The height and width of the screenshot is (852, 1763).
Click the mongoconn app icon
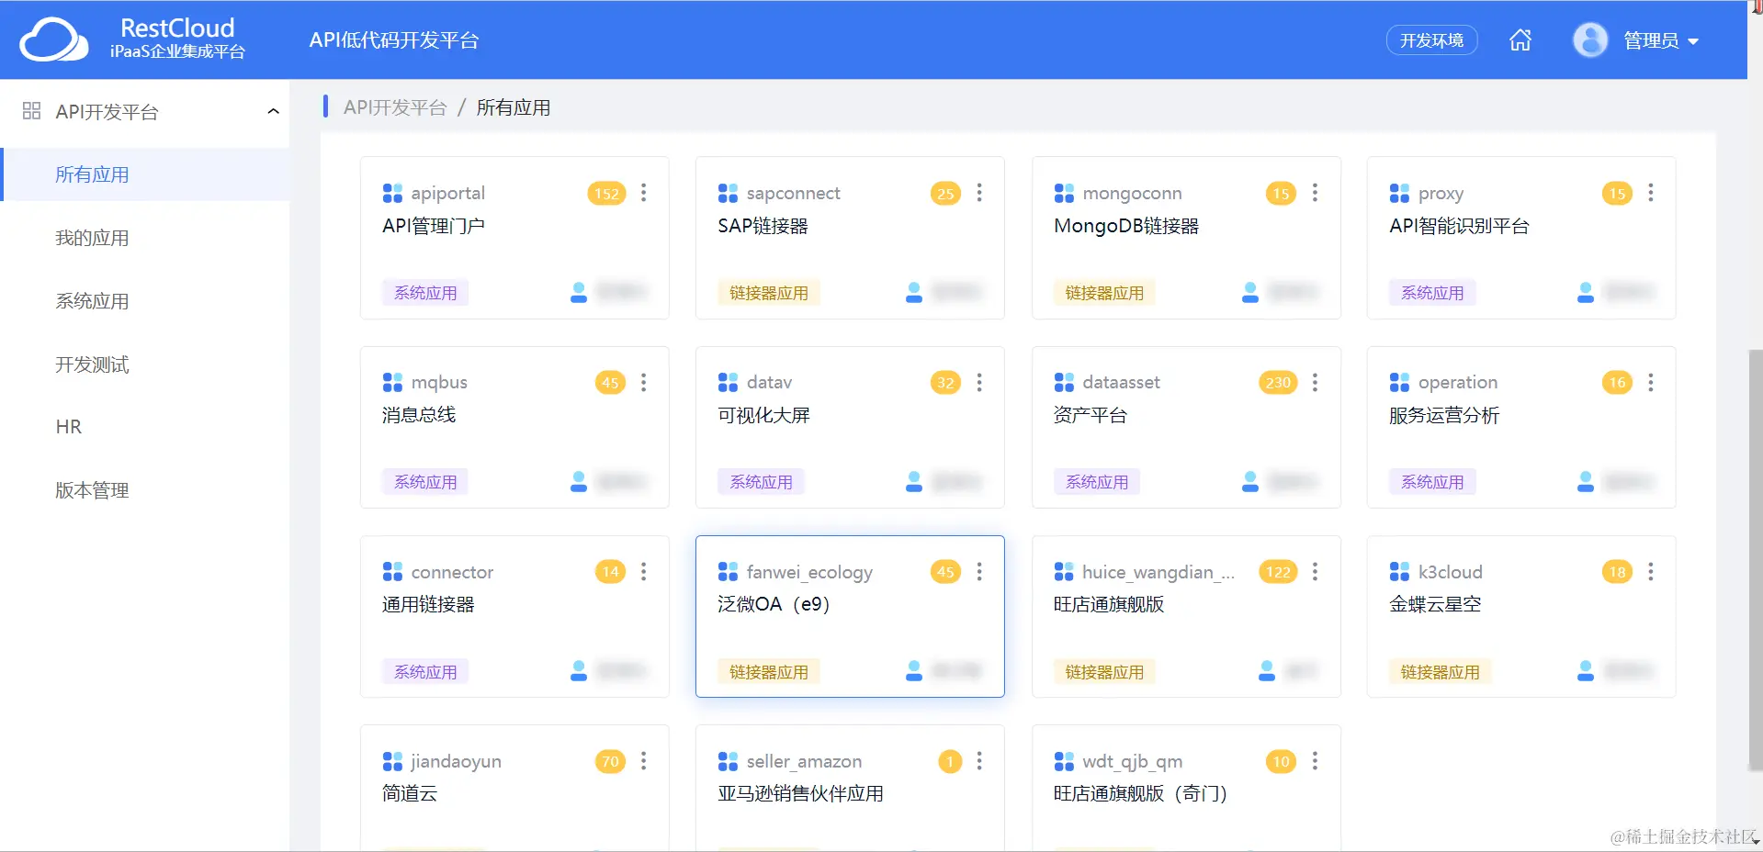[1064, 193]
